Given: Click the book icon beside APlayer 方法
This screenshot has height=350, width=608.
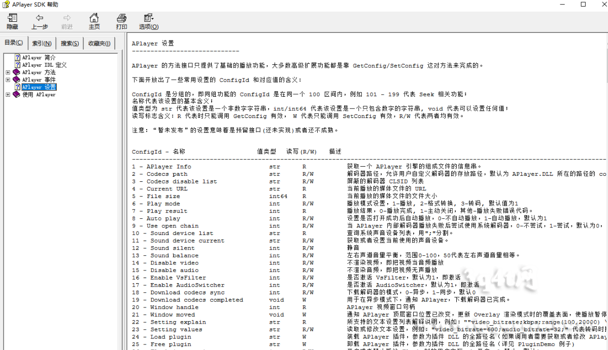Looking at the screenshot, I should pos(16,72).
